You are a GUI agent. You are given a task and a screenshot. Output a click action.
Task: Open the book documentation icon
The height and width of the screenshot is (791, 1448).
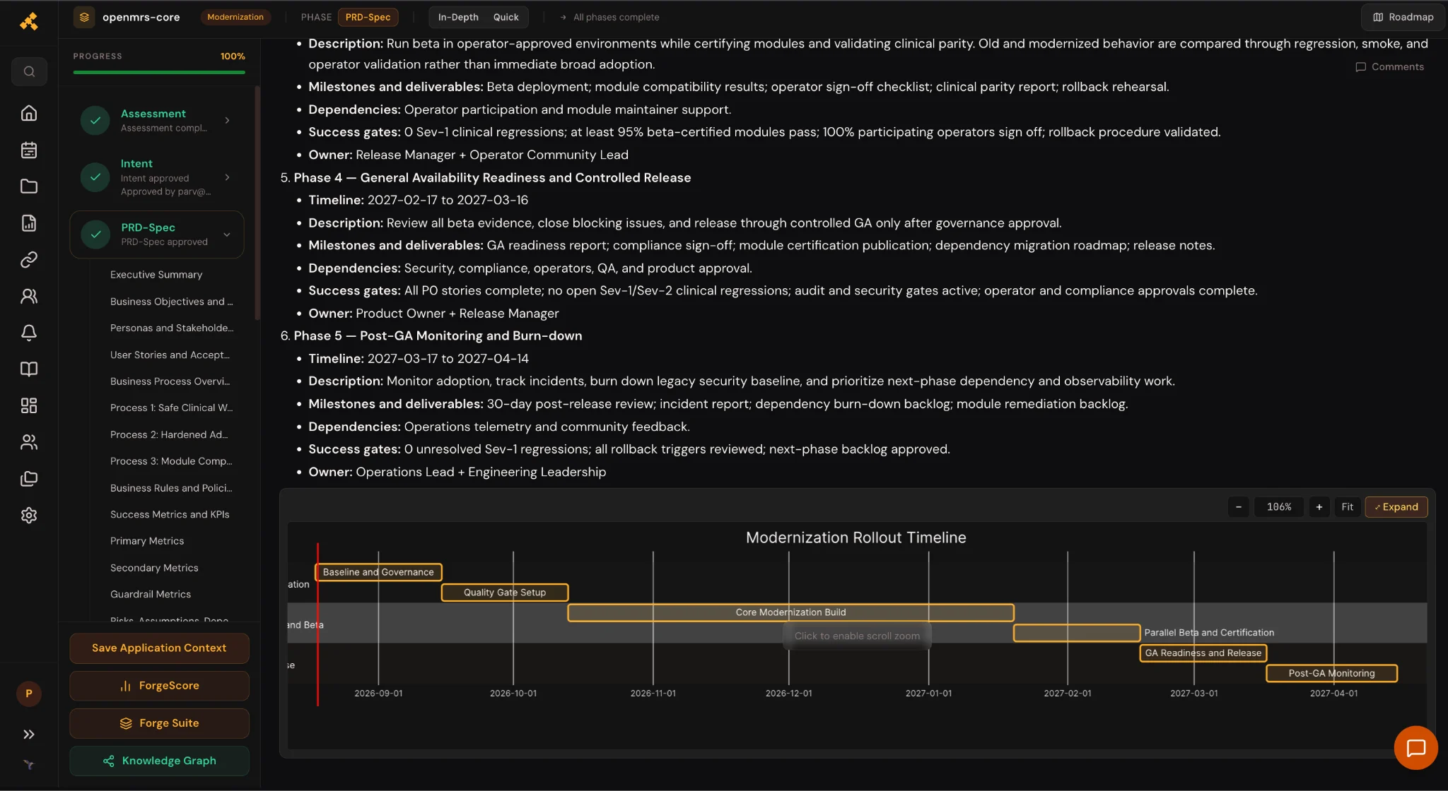pyautogui.click(x=29, y=369)
